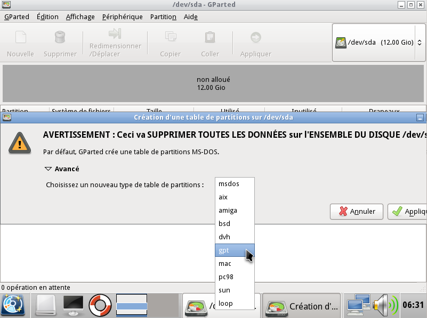Image resolution: width=427 pixels, height=318 pixels.
Task: Open the Édition menu
Action: click(x=47, y=17)
